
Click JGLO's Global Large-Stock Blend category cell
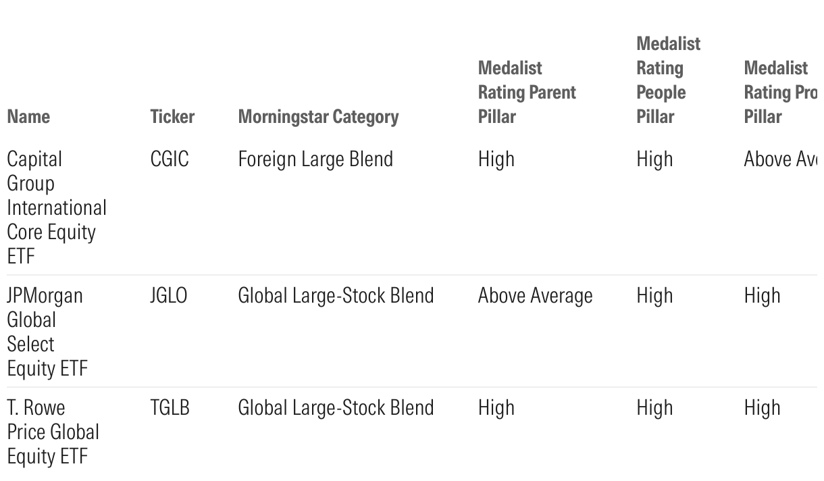tap(336, 296)
